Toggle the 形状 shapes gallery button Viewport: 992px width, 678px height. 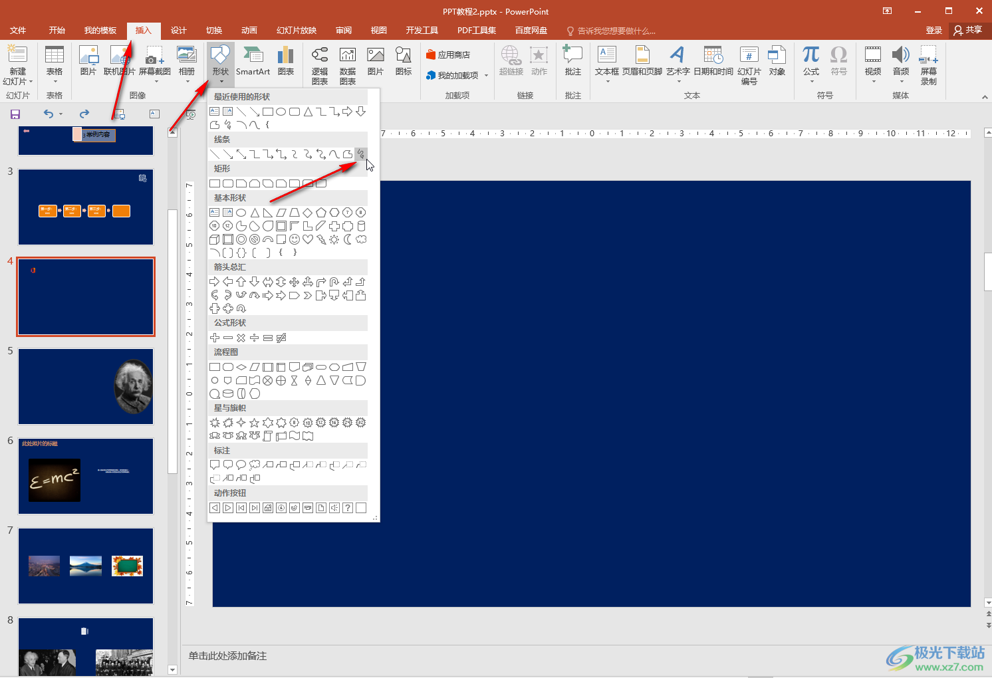pos(221,64)
